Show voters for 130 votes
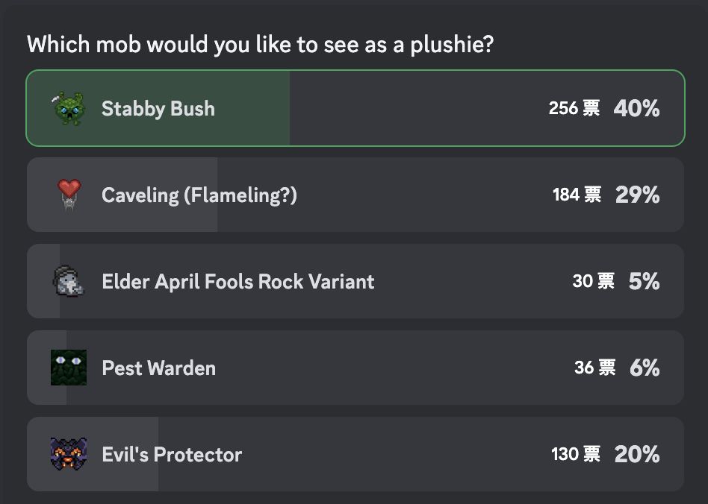 coord(576,454)
